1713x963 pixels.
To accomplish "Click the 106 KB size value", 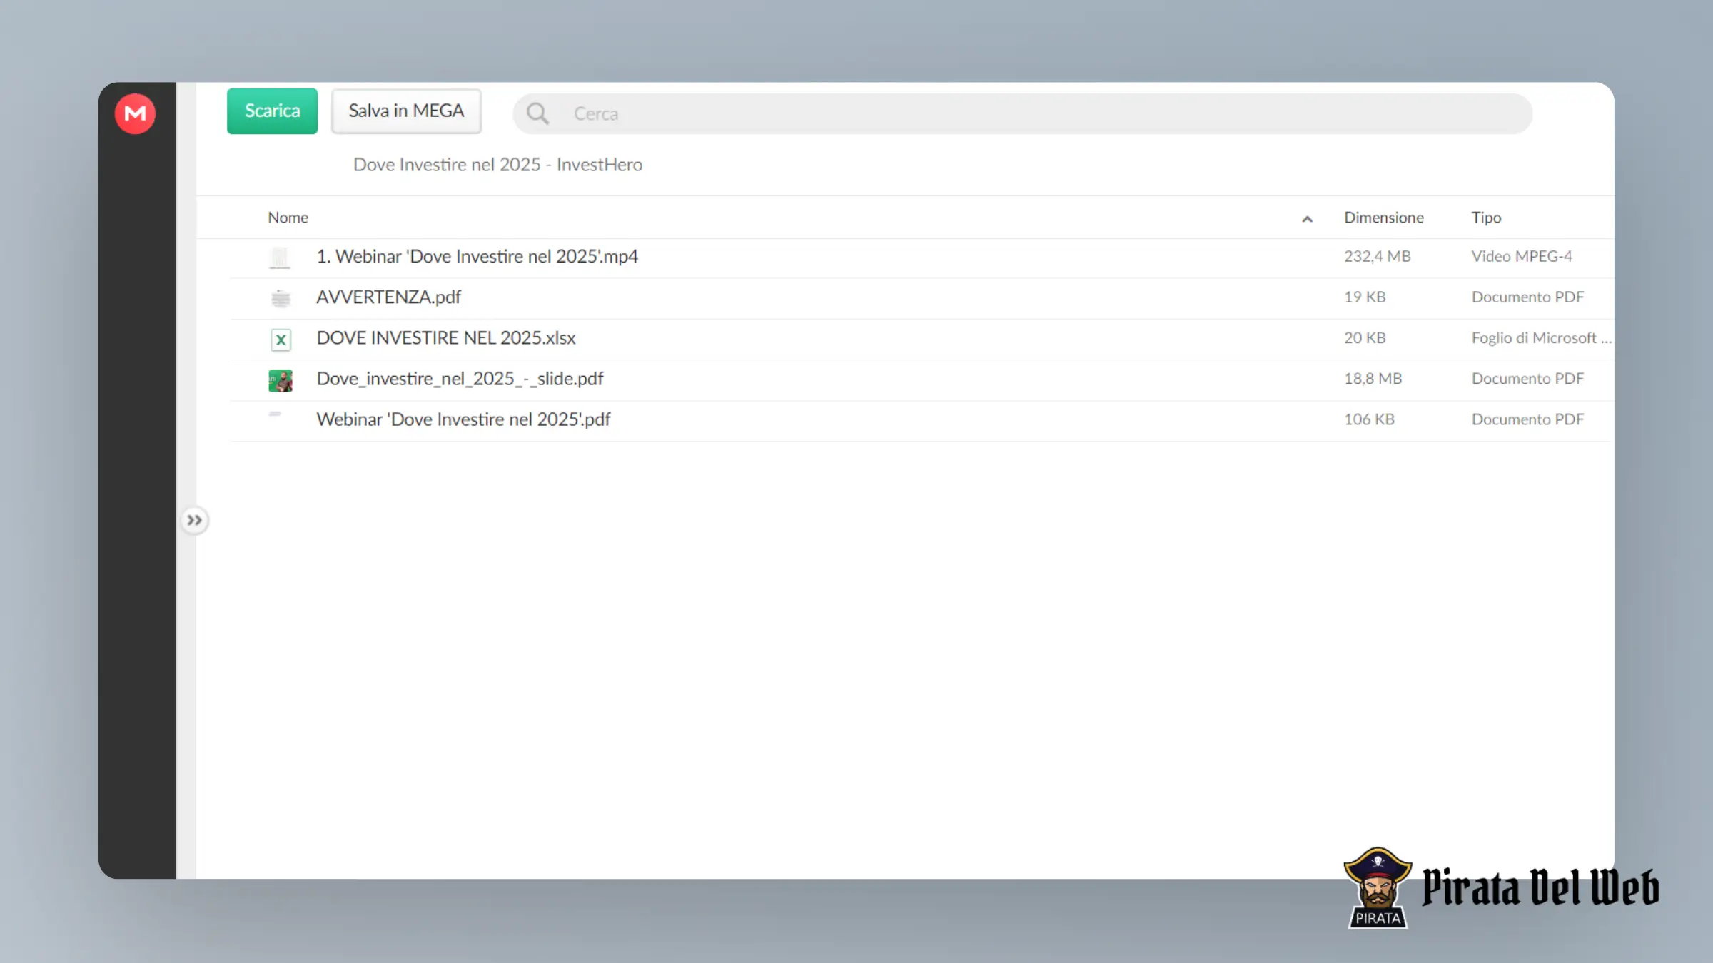I will pos(1369,419).
